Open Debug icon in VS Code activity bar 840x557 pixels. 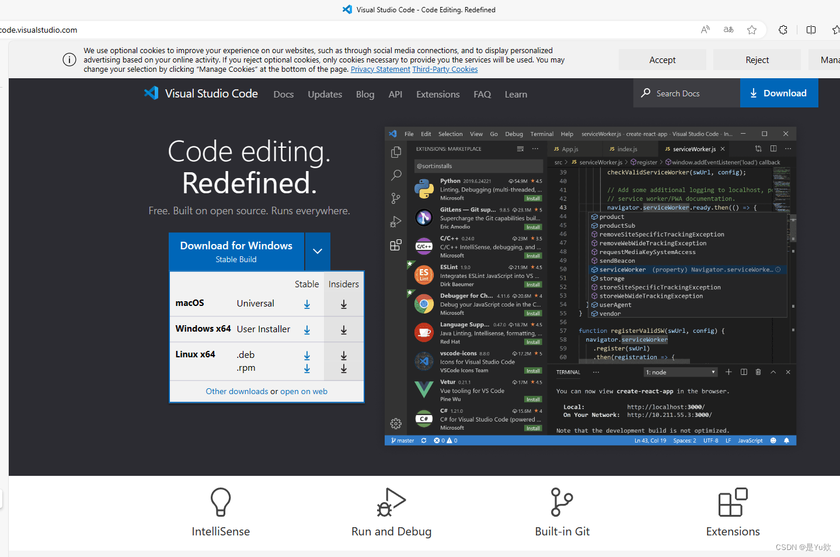tap(396, 222)
